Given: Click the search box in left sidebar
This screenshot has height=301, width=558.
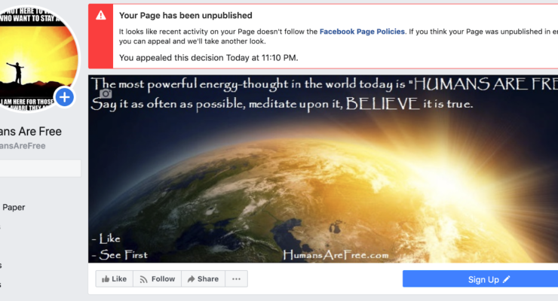Looking at the screenshot, I should tap(40, 168).
